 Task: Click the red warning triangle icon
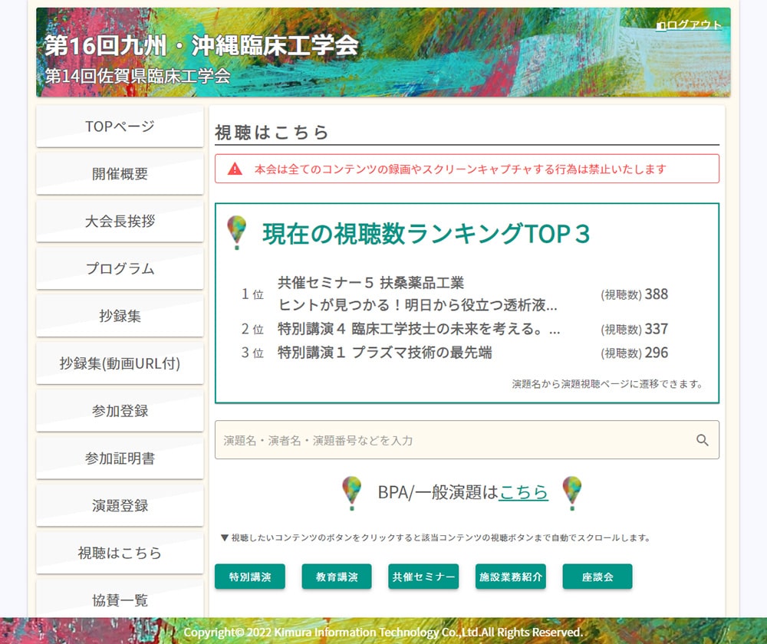point(235,169)
